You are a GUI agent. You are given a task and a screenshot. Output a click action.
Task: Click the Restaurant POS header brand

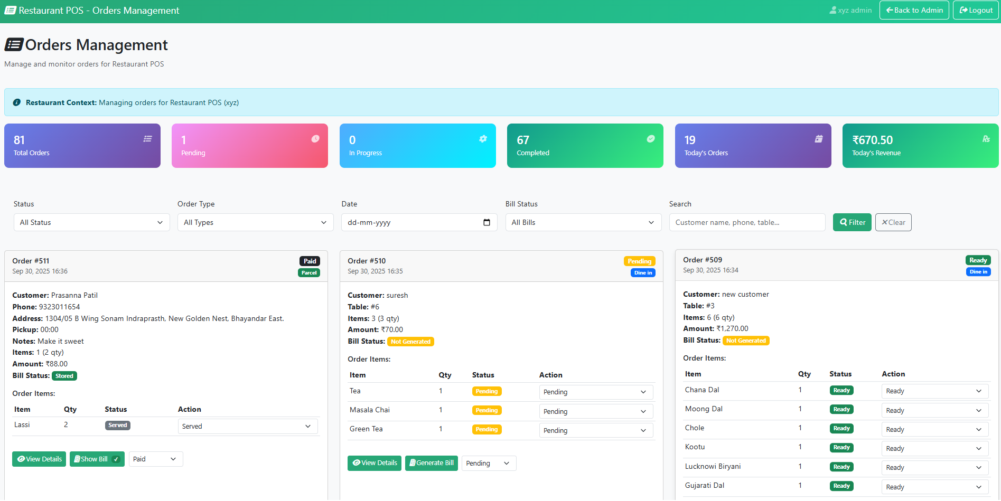coord(91,10)
